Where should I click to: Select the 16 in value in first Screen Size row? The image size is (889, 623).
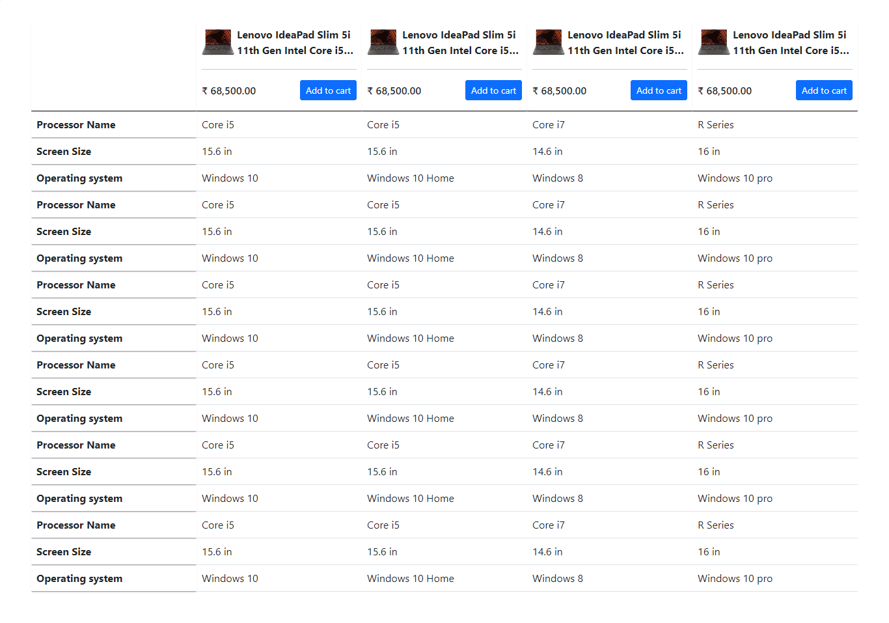click(x=709, y=151)
